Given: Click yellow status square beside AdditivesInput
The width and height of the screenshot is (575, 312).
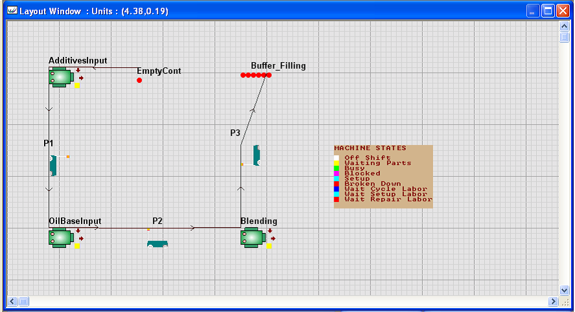Looking at the screenshot, I should tap(78, 85).
